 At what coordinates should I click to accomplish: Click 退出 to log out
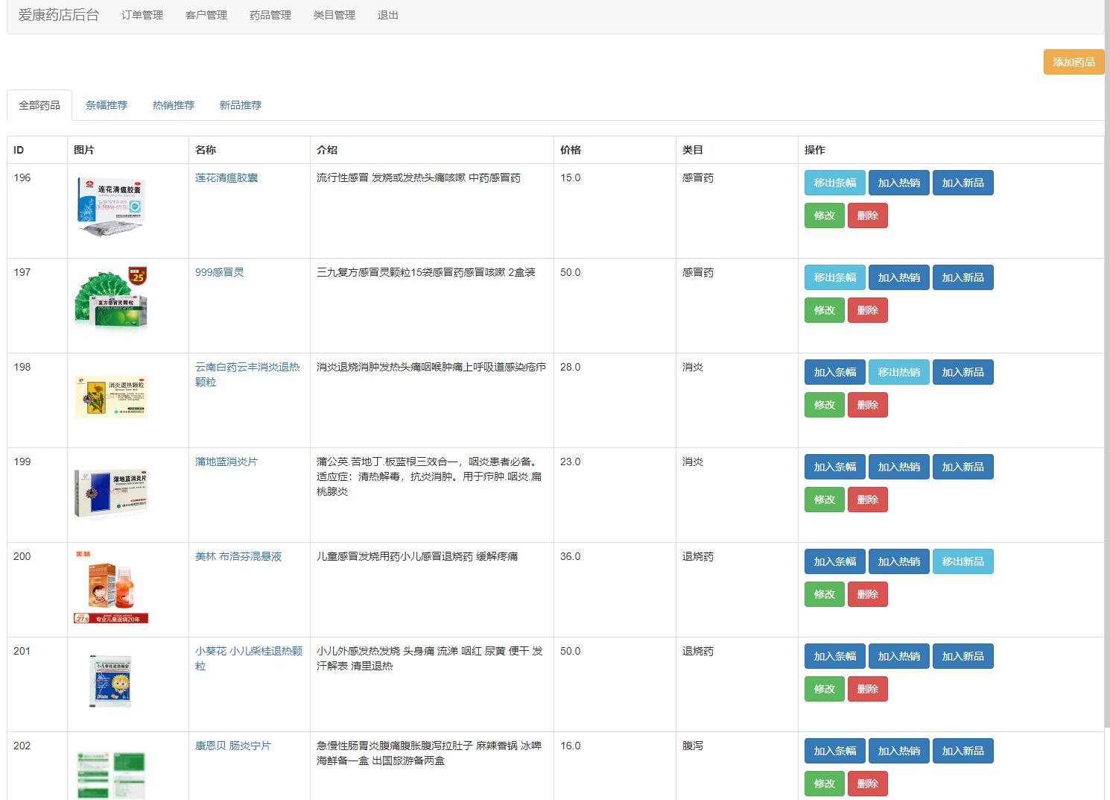coord(387,14)
